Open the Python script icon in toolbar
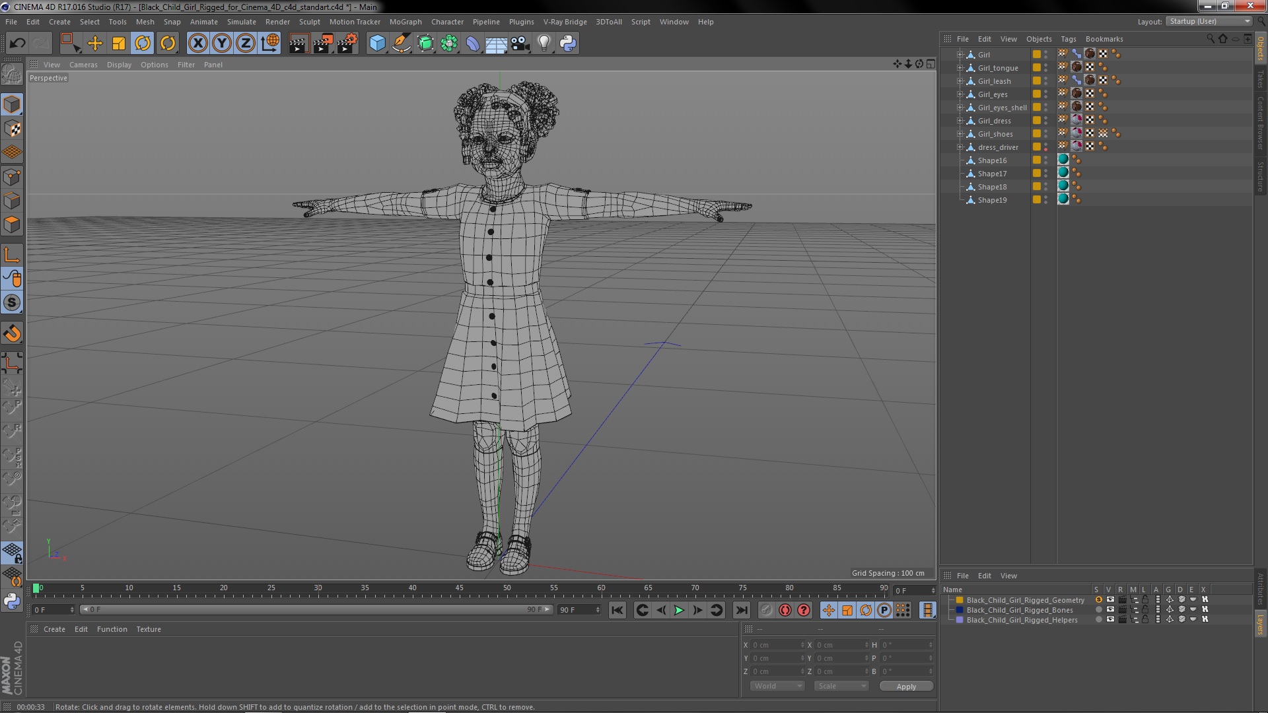 point(568,44)
